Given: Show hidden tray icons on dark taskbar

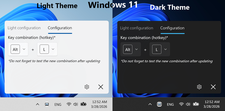Looking at the screenshot, I should (150, 104).
